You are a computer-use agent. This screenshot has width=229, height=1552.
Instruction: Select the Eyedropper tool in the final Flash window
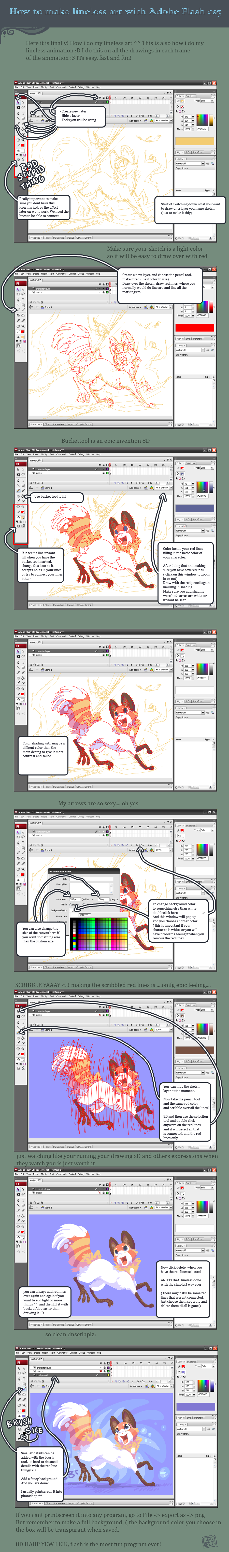pos(19,1400)
